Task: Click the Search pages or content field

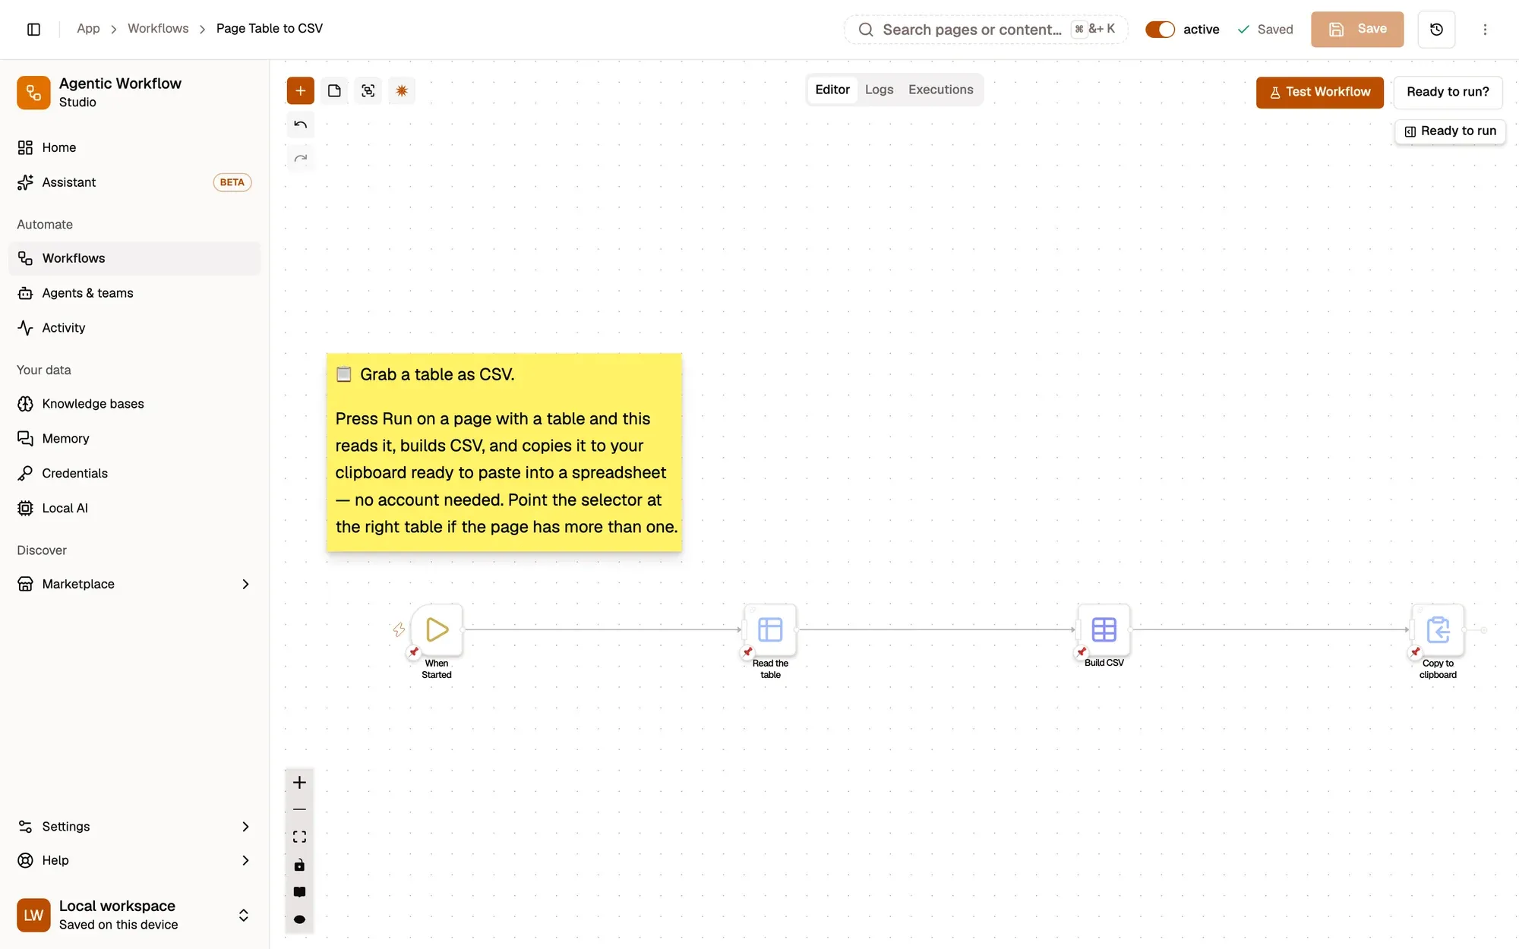Action: pyautogui.click(x=986, y=30)
